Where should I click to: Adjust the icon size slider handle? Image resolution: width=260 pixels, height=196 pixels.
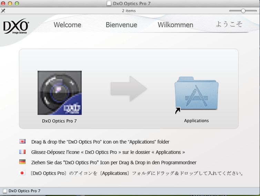tap(243, 11)
